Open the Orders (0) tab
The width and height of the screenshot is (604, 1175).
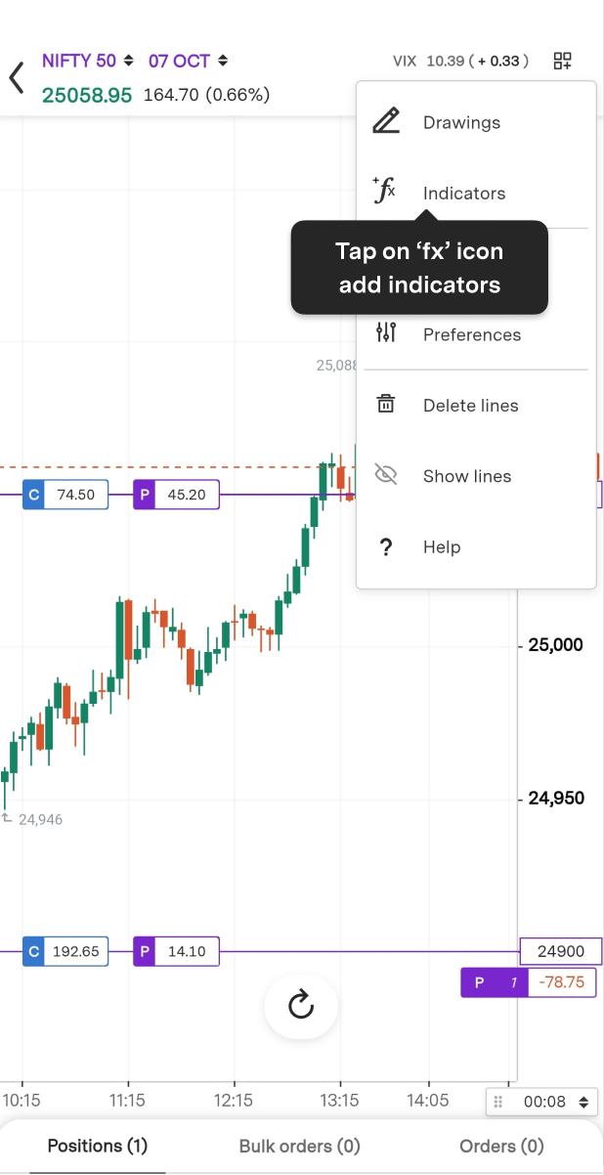coord(501,1146)
